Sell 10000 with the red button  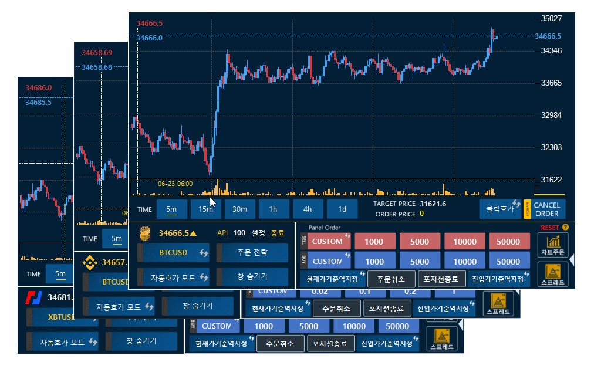pyautogui.click(x=465, y=241)
